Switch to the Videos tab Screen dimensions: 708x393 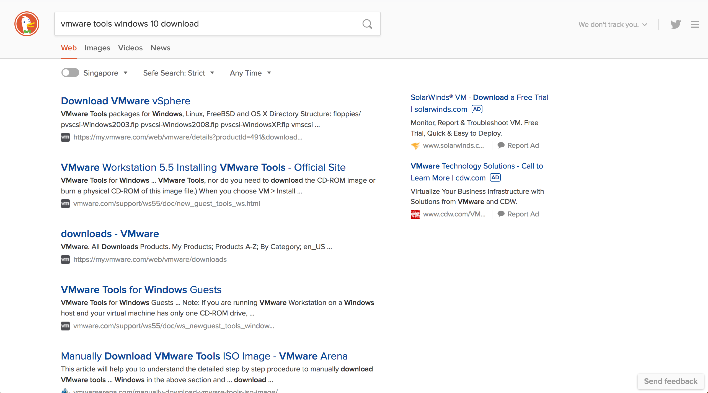pyautogui.click(x=130, y=48)
